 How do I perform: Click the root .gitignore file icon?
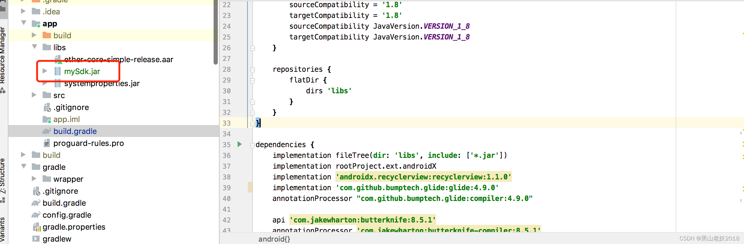[36, 191]
